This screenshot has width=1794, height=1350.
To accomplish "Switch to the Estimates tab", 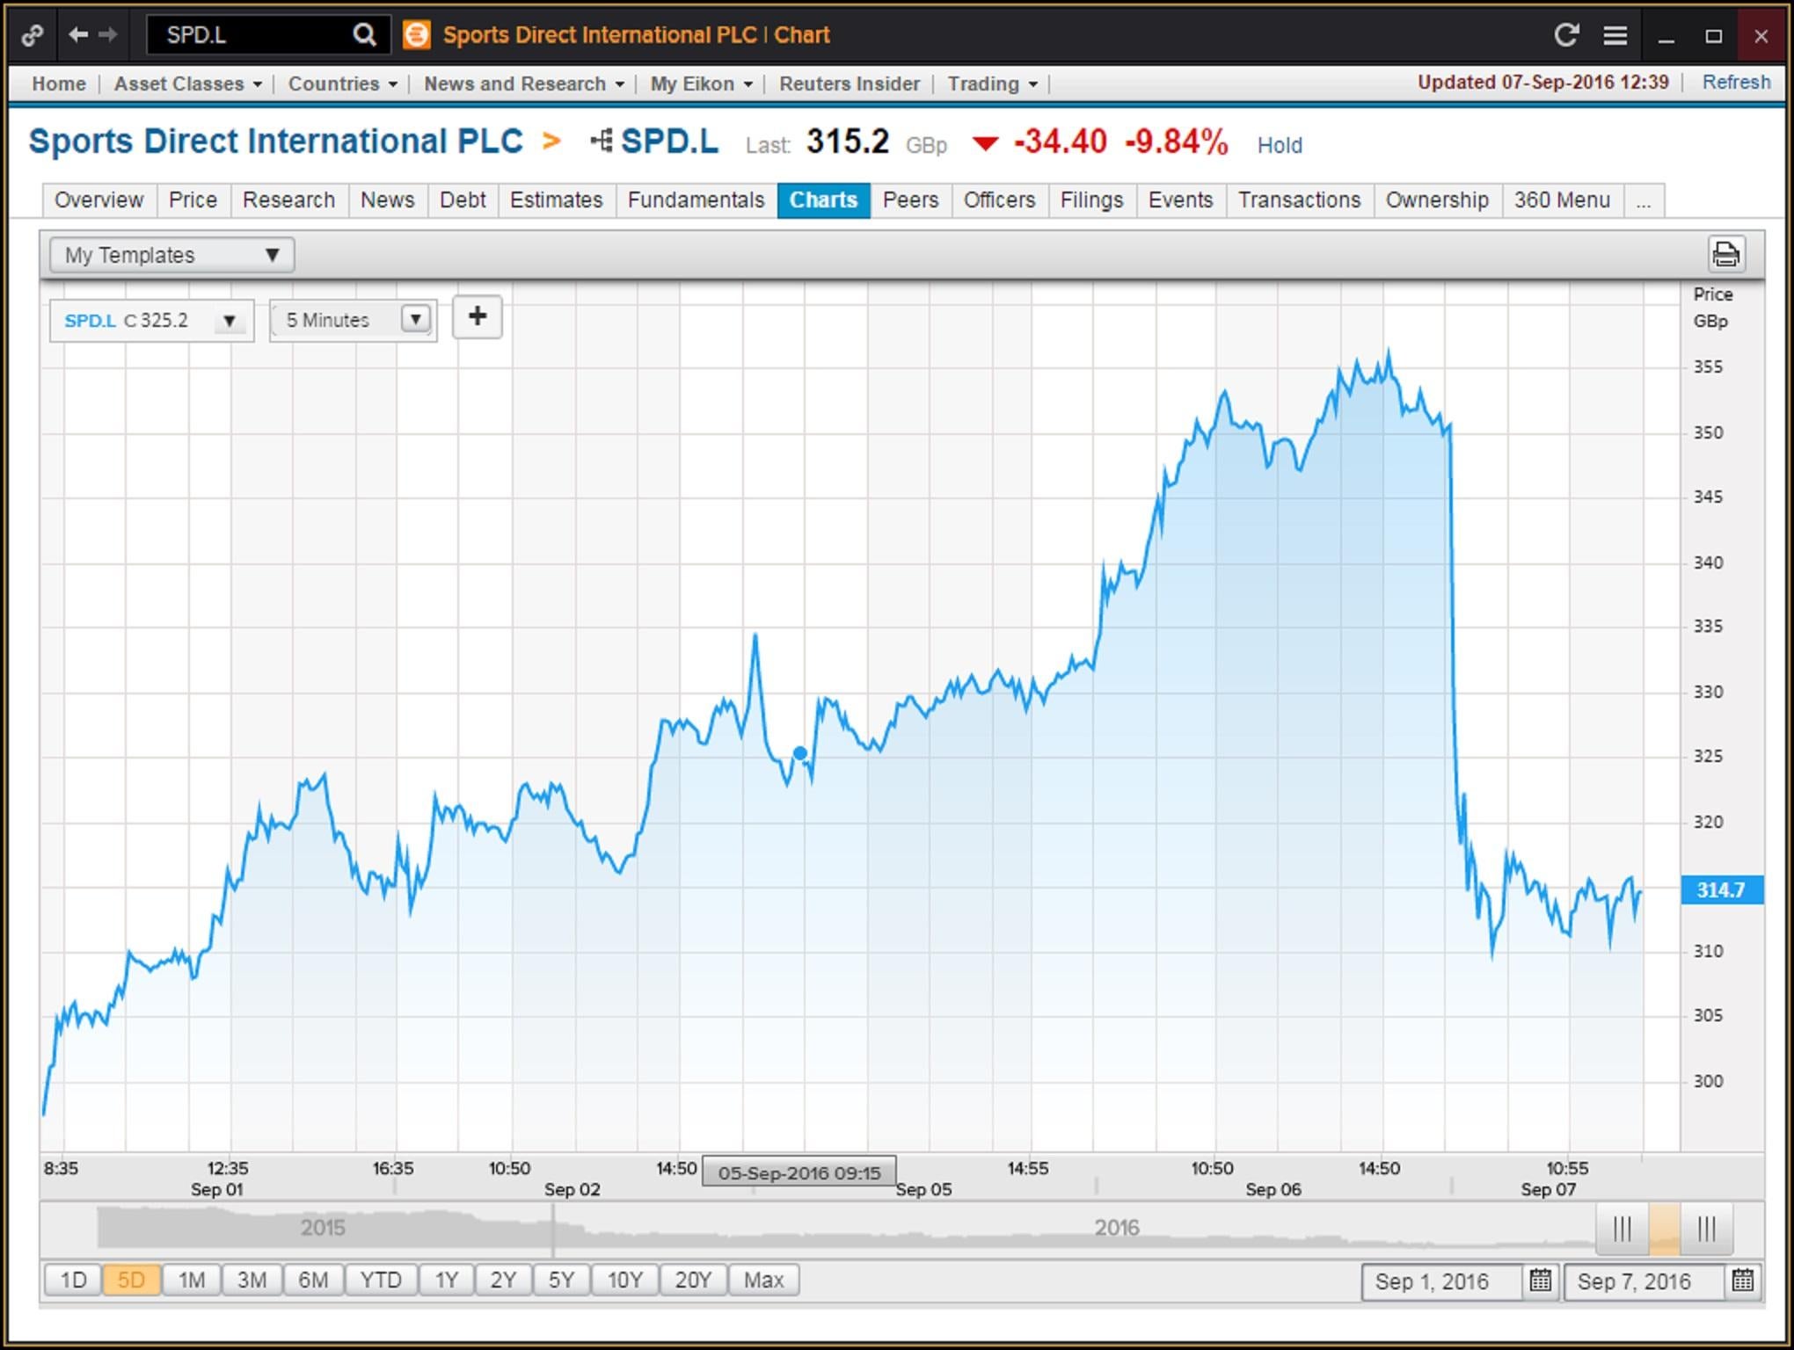I will [x=556, y=200].
